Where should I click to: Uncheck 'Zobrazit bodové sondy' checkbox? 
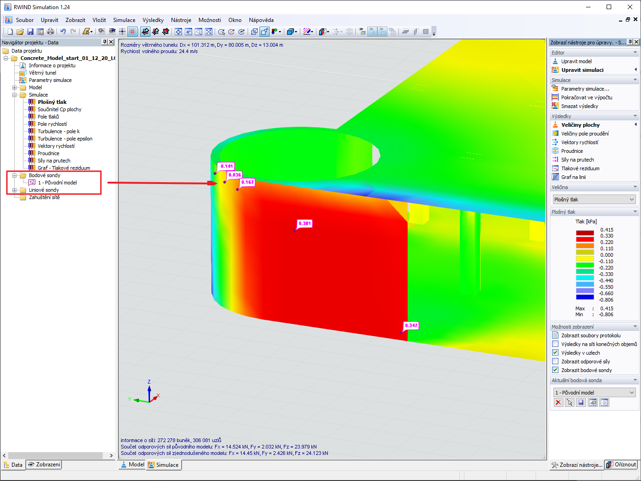click(x=555, y=370)
